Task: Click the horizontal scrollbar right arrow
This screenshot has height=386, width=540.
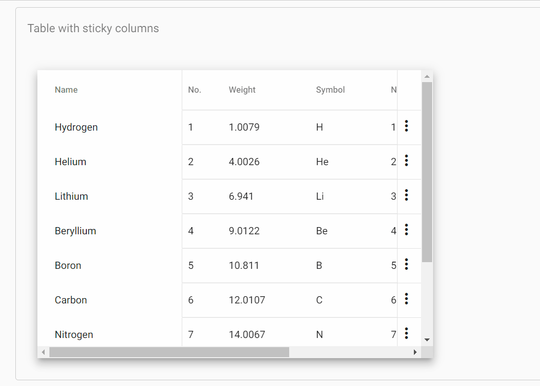Action: [x=415, y=352]
